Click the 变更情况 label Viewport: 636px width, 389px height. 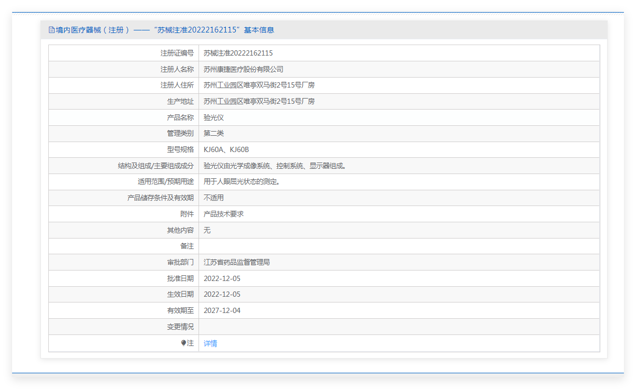click(x=180, y=327)
